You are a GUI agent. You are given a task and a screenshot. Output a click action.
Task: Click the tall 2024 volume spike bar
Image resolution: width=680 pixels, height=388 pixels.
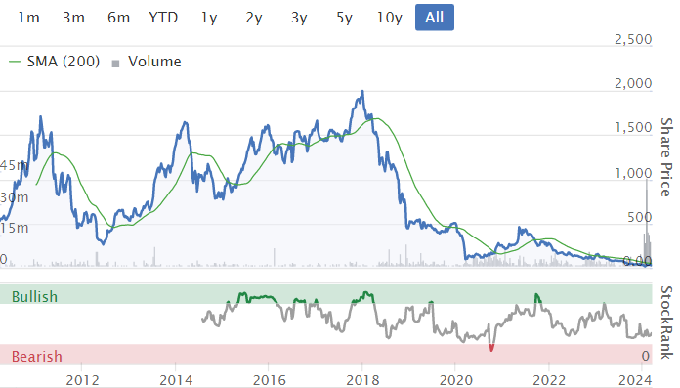[647, 221]
